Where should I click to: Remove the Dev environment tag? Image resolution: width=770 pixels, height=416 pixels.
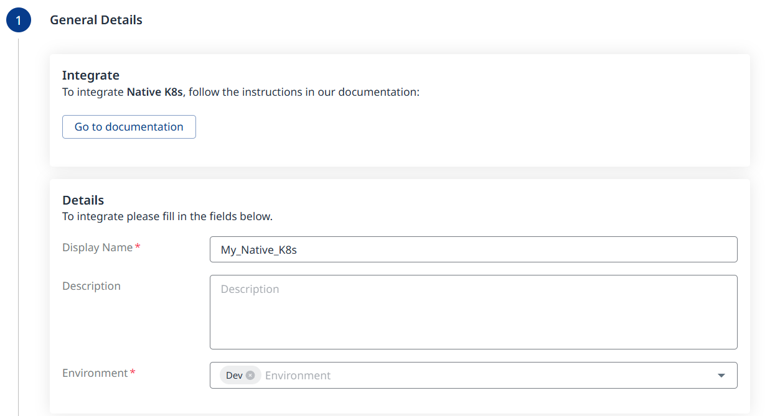tap(250, 376)
